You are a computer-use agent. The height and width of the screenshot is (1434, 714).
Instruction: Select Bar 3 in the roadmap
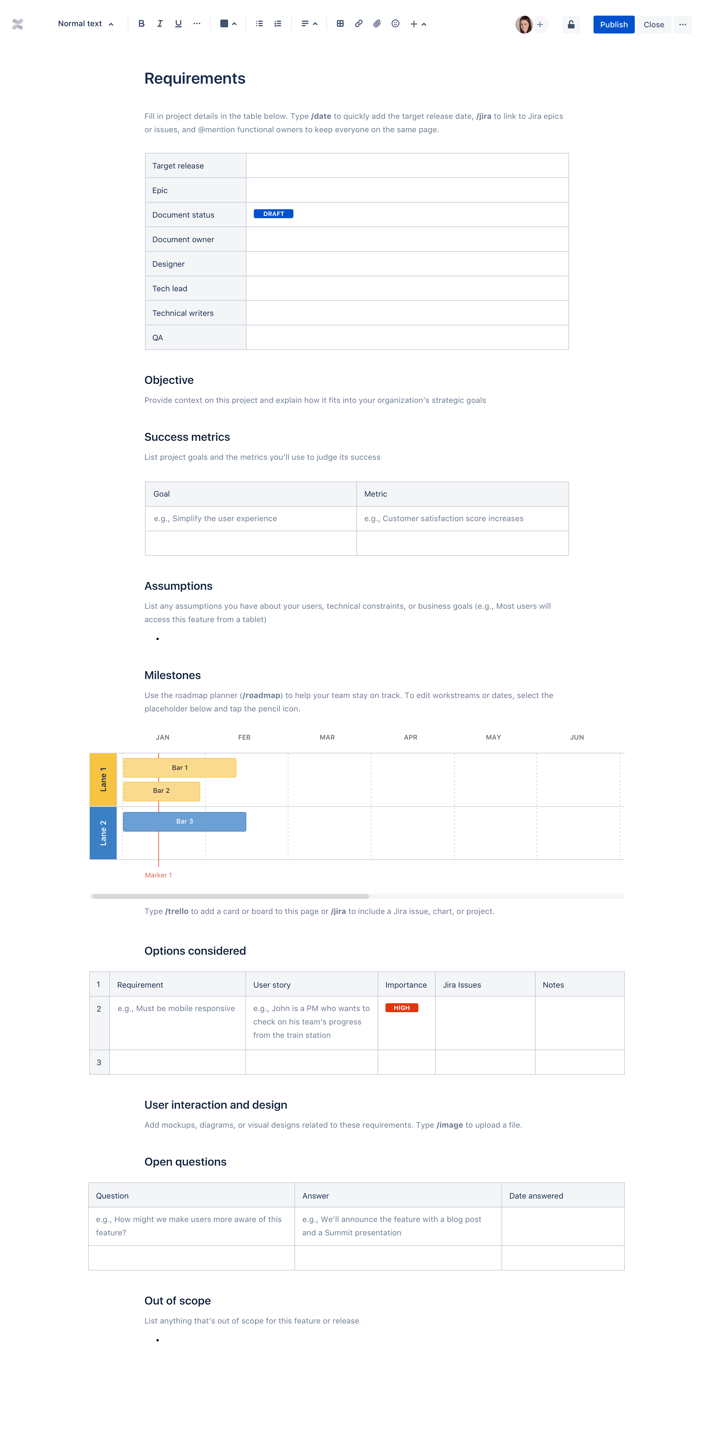coord(184,822)
